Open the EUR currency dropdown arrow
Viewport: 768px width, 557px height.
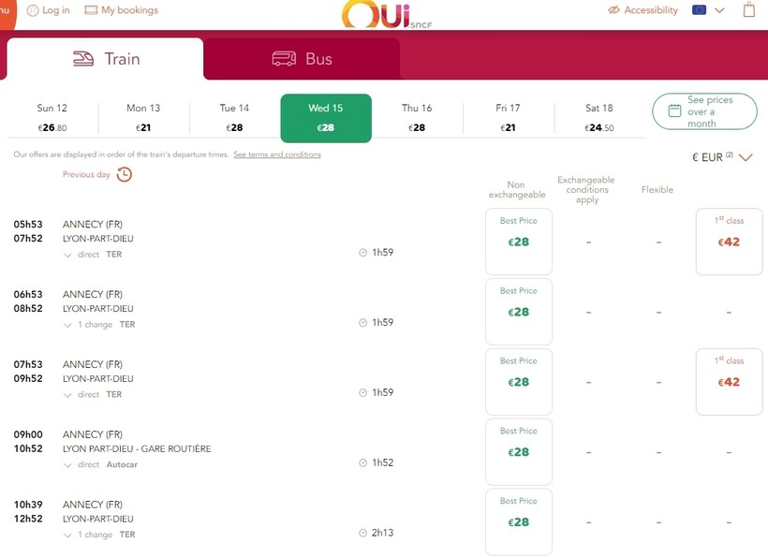pyautogui.click(x=746, y=157)
